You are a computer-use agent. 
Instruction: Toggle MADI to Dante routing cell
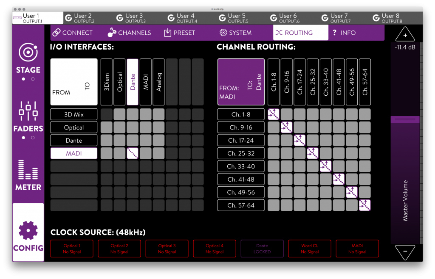(133, 153)
